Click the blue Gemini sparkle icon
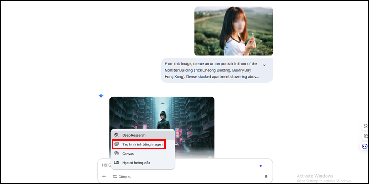The image size is (369, 184). point(101,96)
